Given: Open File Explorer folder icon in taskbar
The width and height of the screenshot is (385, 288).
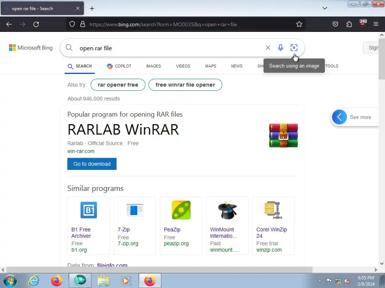Looking at the screenshot, I should (103, 280).
